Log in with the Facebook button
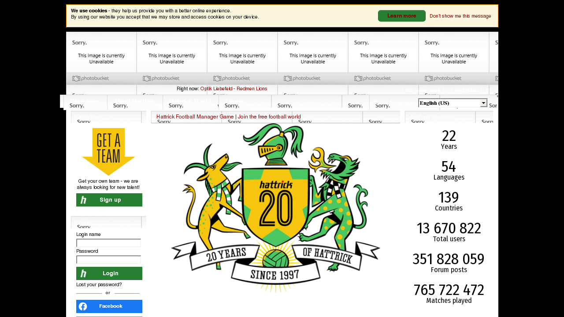The height and width of the screenshot is (317, 564). (109, 306)
